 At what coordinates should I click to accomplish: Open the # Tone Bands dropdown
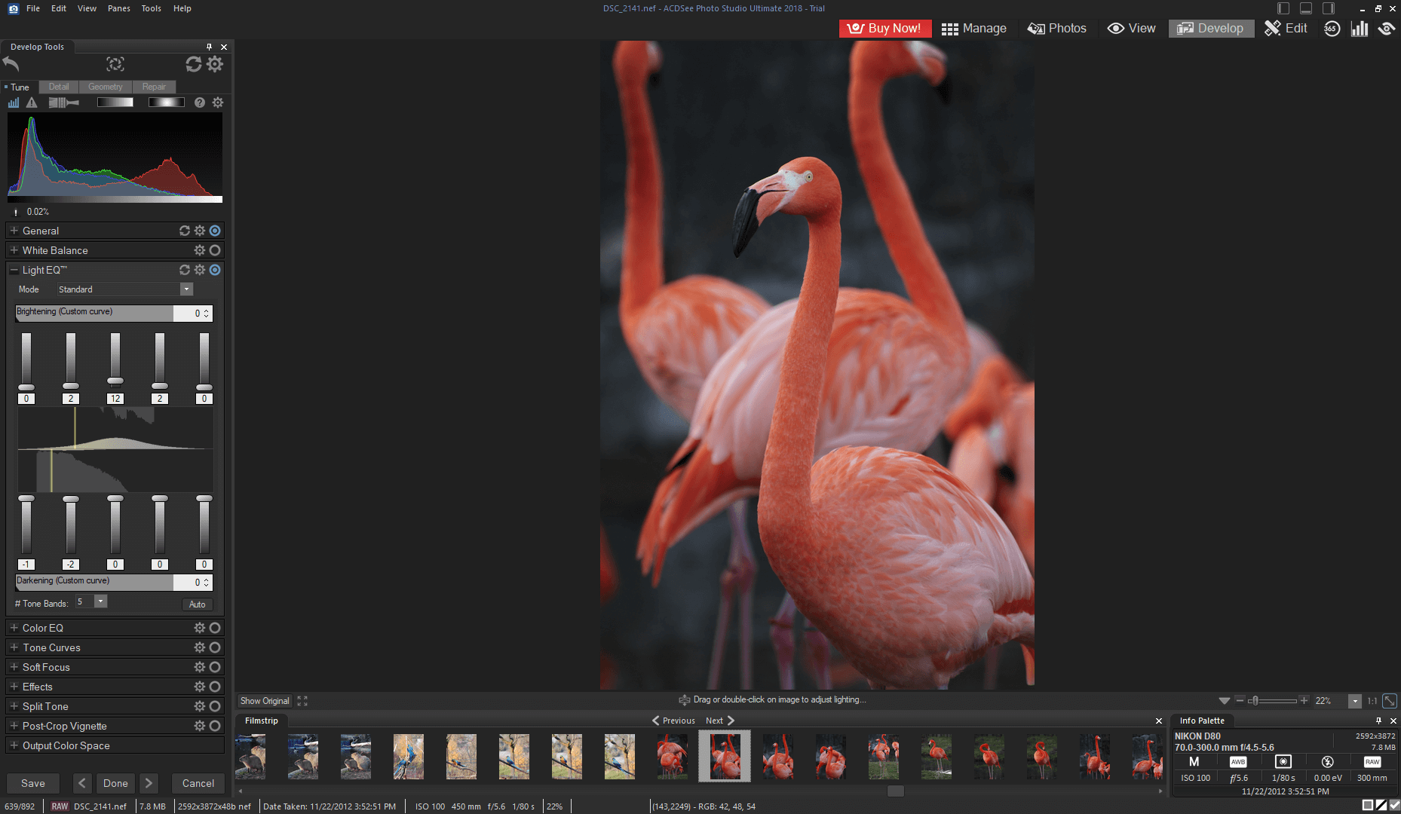point(99,601)
